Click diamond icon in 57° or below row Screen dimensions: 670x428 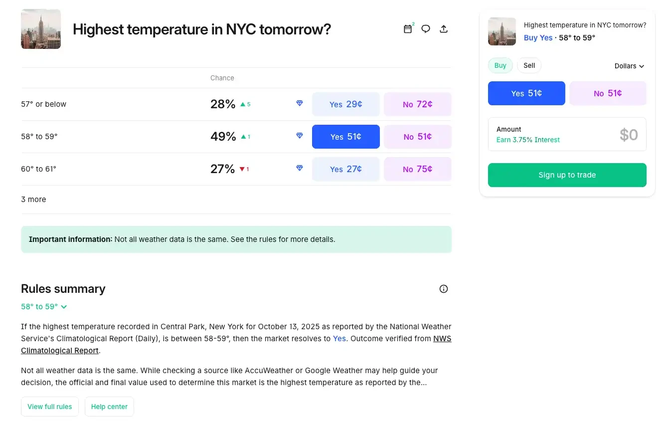[x=300, y=103]
